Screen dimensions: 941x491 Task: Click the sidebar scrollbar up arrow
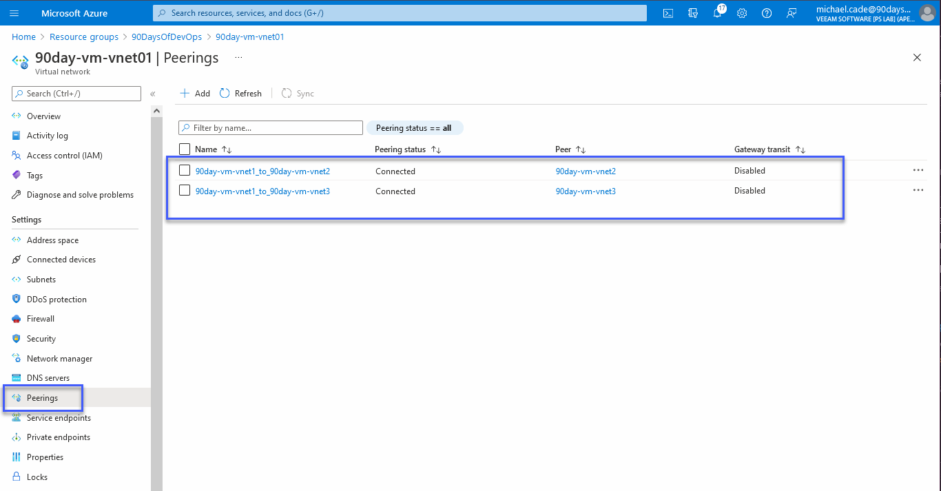coord(156,111)
